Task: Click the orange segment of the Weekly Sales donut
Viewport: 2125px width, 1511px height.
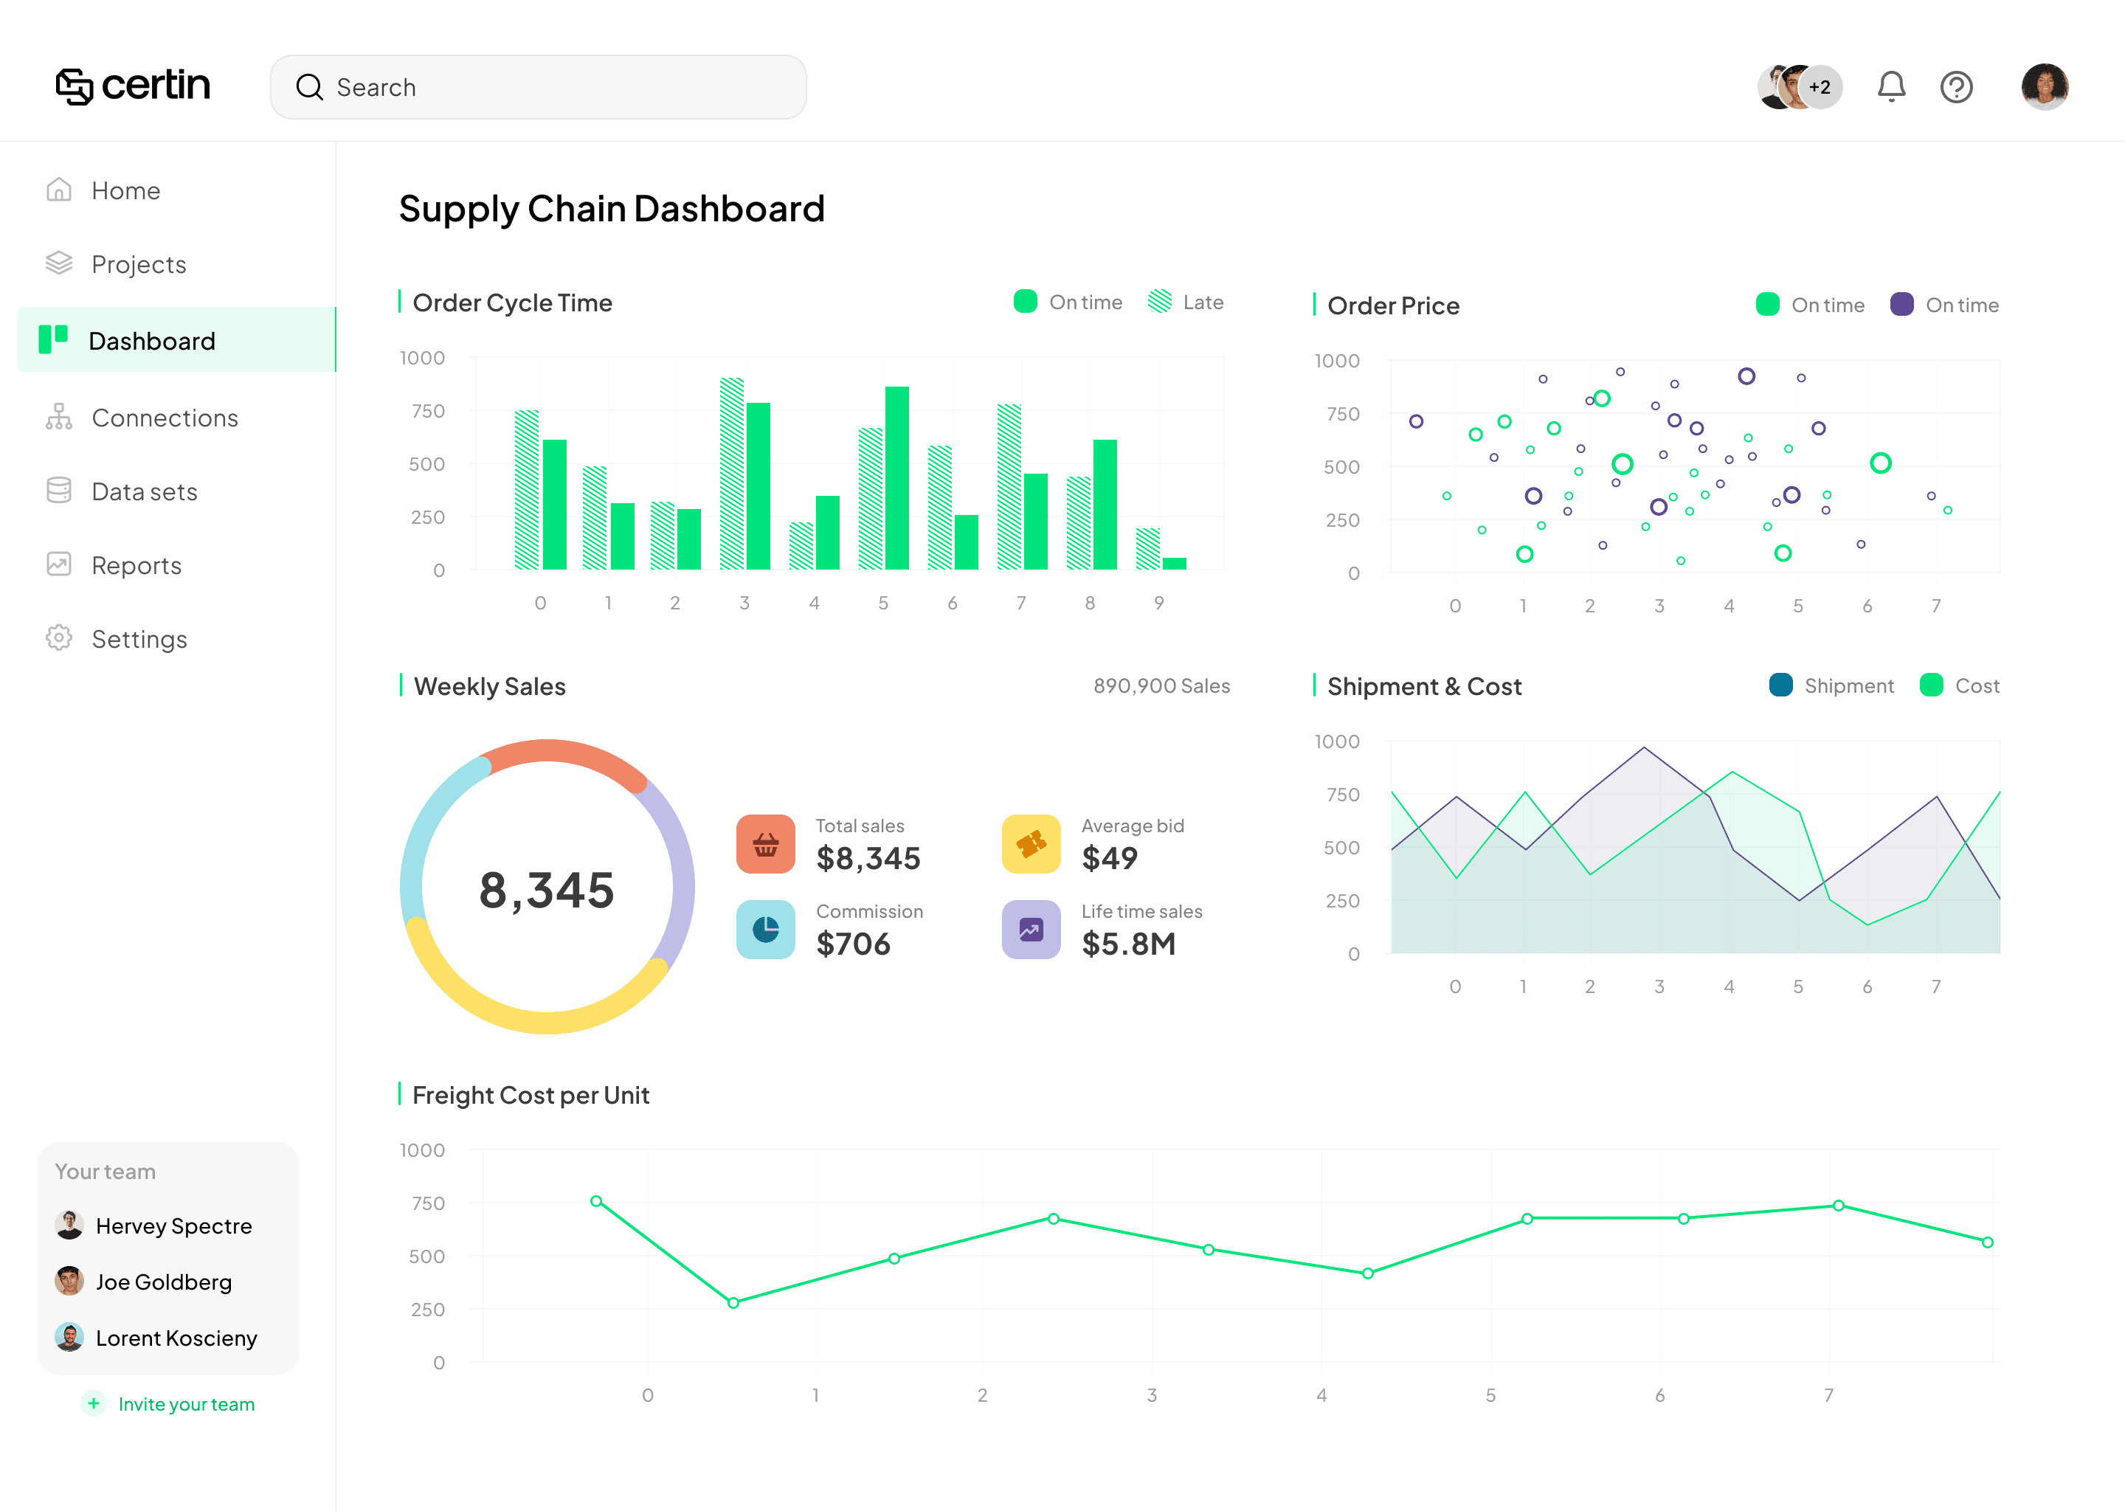Action: [x=563, y=751]
